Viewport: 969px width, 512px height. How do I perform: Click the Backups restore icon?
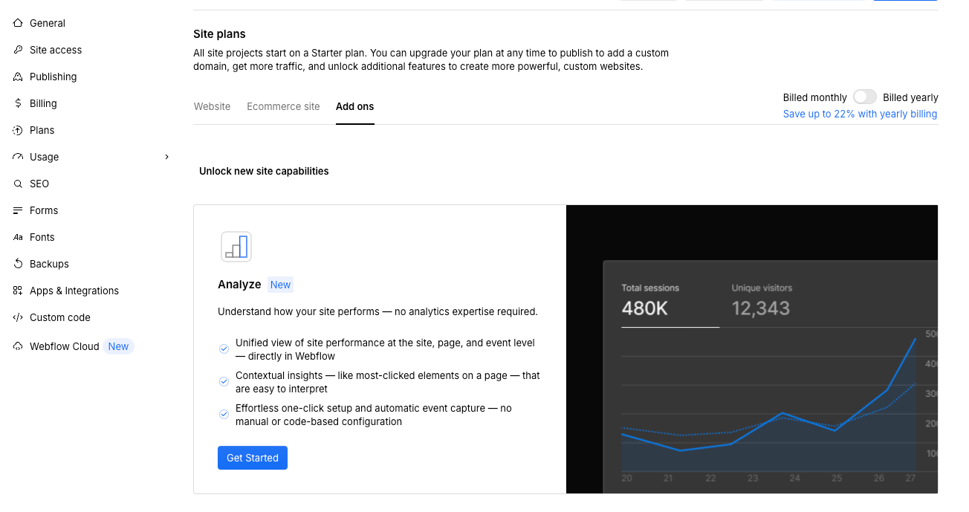(x=18, y=264)
